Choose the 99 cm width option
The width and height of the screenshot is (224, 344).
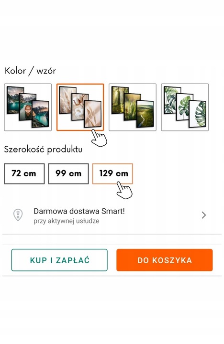(68, 173)
